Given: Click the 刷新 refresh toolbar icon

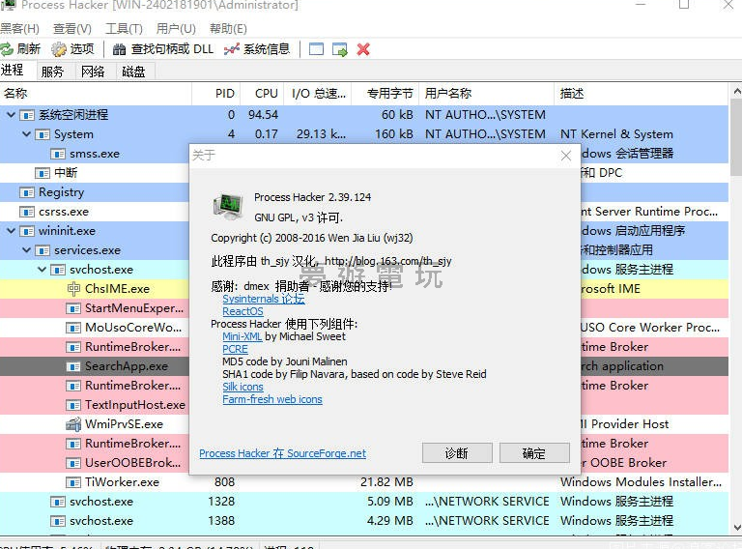Looking at the screenshot, I should click(x=7, y=49).
